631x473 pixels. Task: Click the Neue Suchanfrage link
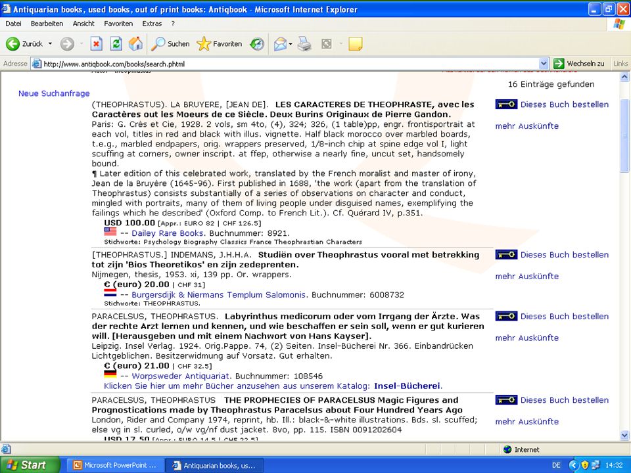(x=54, y=93)
